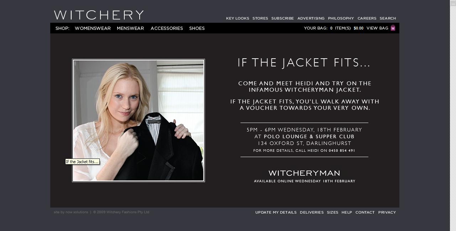456x231 pixels.
Task: Open the Womenswear shop menu
Action: click(x=93, y=28)
